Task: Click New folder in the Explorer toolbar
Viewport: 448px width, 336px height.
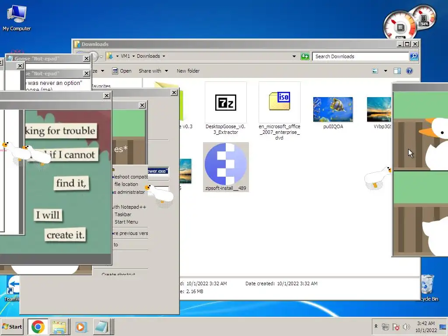Action: click(188, 71)
